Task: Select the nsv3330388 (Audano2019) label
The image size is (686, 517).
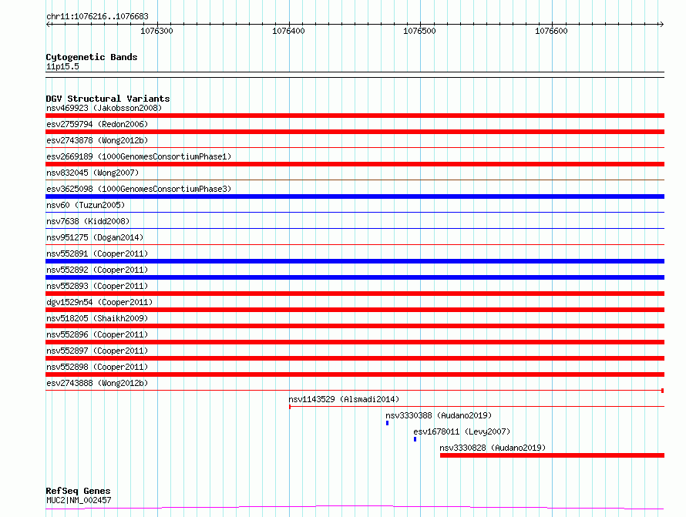Action: coord(439,415)
